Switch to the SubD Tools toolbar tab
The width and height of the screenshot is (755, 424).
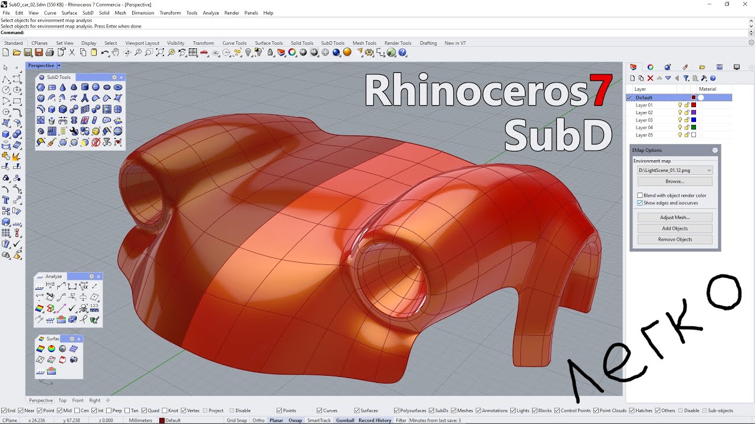[x=333, y=43]
